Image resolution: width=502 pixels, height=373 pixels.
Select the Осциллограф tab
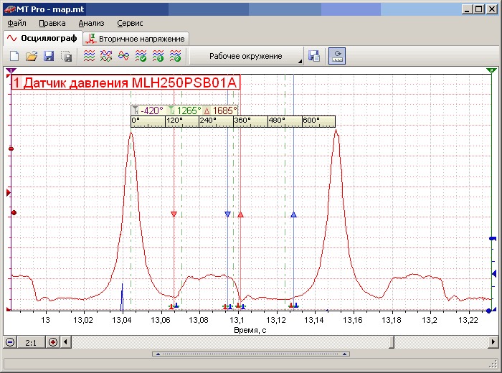pyautogui.click(x=41, y=38)
